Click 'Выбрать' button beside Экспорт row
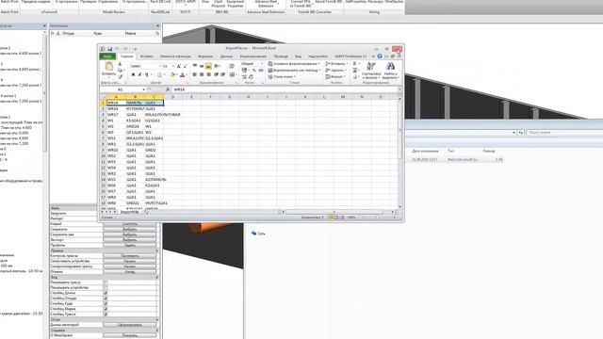Image resolution: width=603 pixels, height=339 pixels. (130, 240)
